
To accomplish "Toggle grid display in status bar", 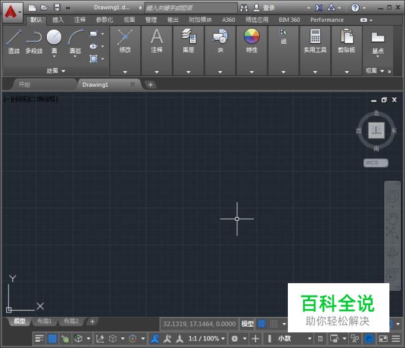I will 262,324.
